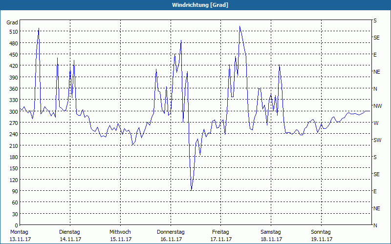Click the 210 left axis label
The width and height of the screenshot is (391, 244).
(x=14, y=145)
